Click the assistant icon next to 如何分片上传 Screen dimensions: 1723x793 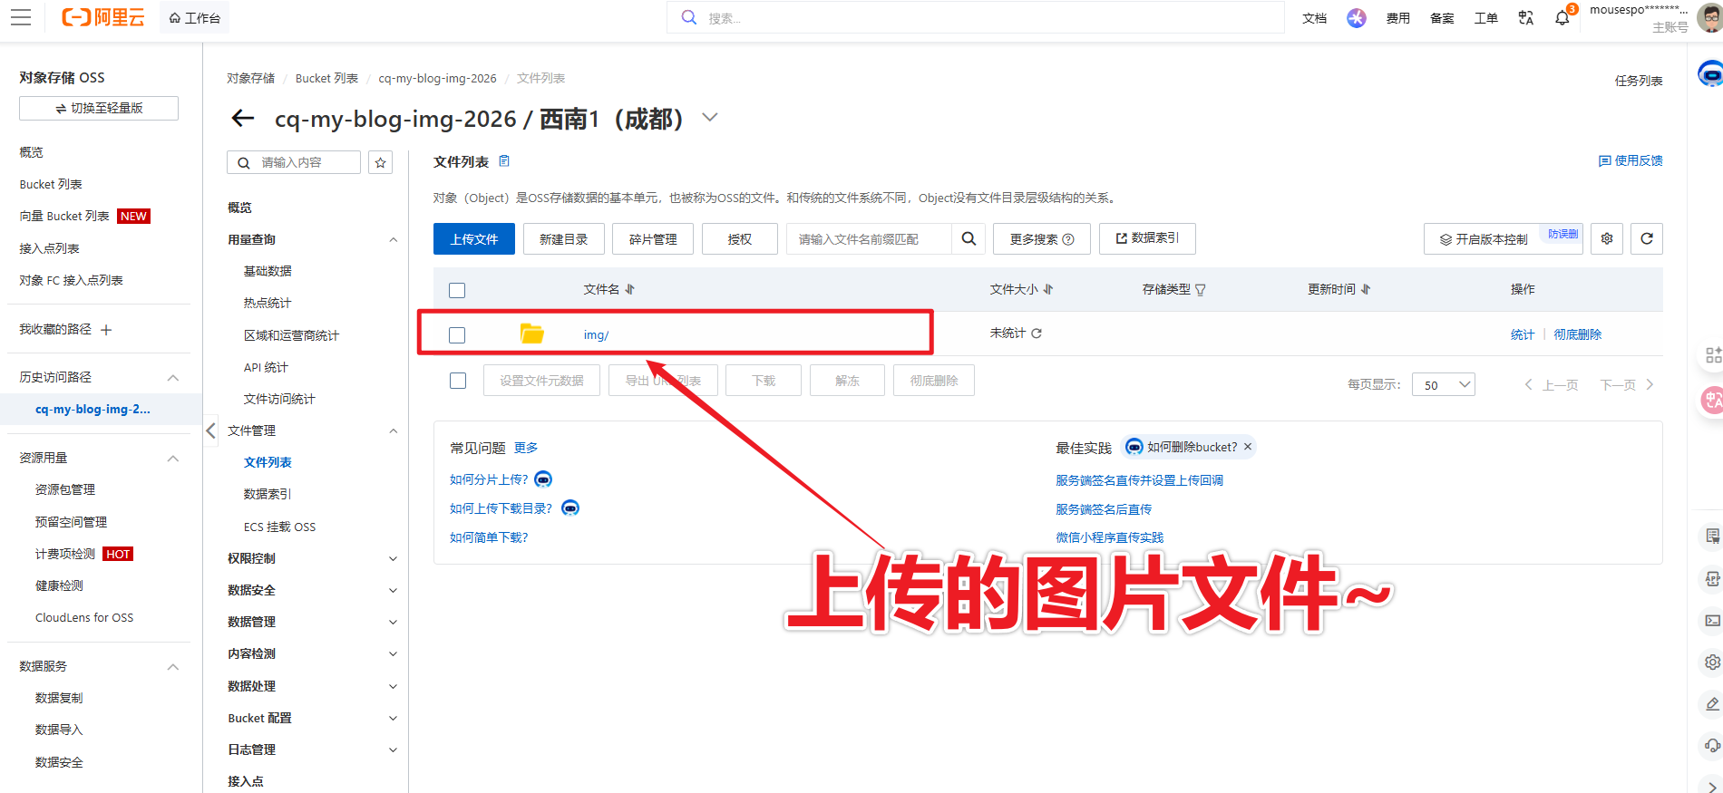(x=543, y=479)
